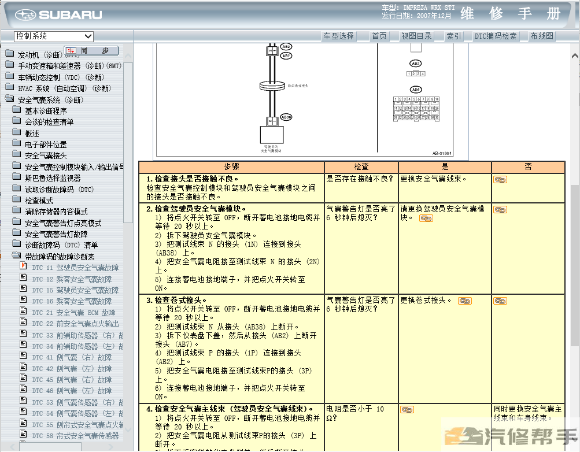The height and width of the screenshot is (452, 580).
Task: Click the tree panel vertical scrollbar
Action: point(128,142)
